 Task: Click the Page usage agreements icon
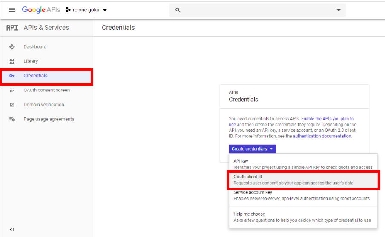pyautogui.click(x=12, y=119)
